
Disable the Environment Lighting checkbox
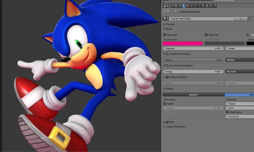[x=167, y=65]
